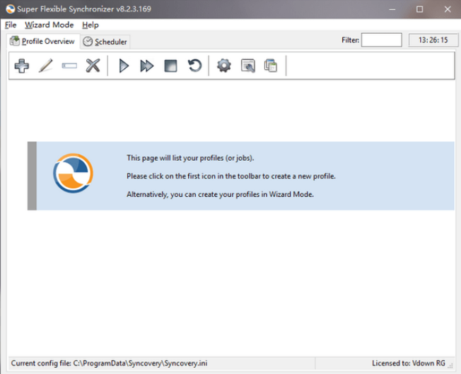Click 'Alternatively, you can create' text line
Viewport: 461px width, 374px height.
click(220, 195)
